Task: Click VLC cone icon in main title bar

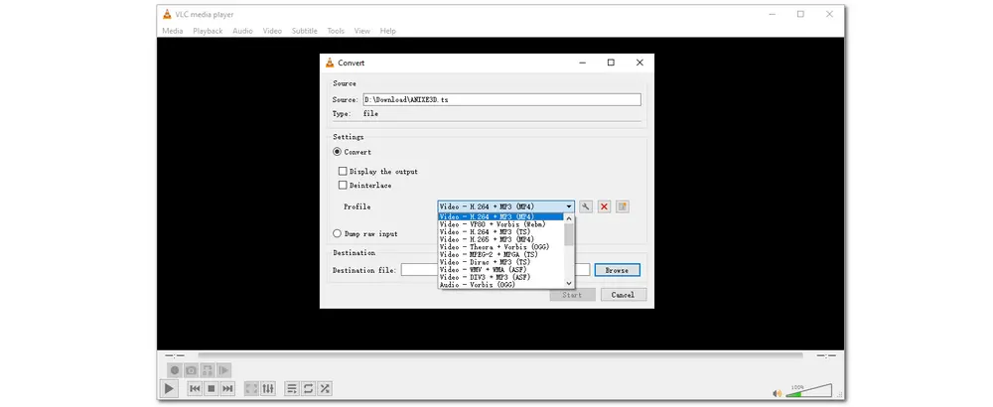Action: [167, 14]
